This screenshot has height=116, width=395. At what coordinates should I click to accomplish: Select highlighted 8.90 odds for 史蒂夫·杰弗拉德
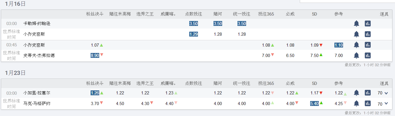95,55
